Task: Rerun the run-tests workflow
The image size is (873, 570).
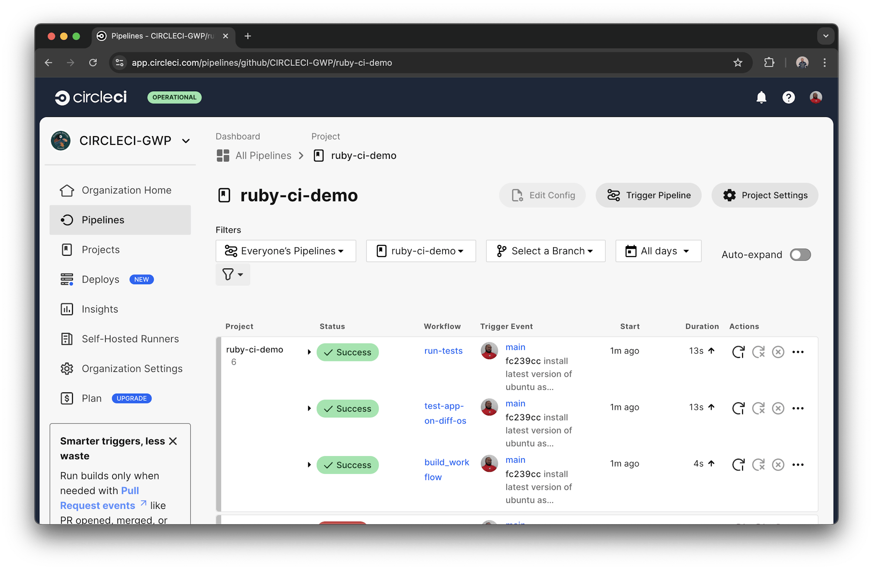Action: pyautogui.click(x=739, y=352)
